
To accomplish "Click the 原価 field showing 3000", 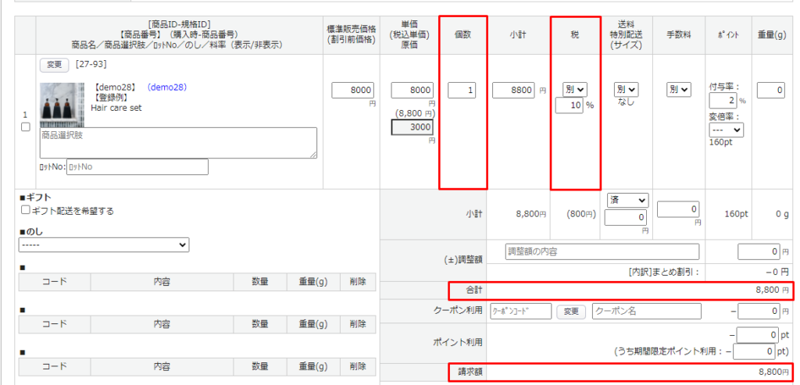I will pos(412,127).
